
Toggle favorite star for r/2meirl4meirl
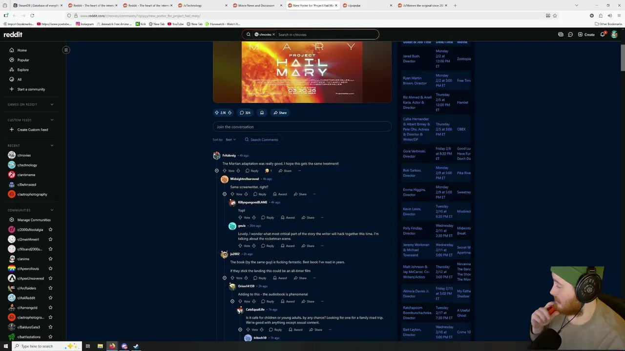click(50, 239)
